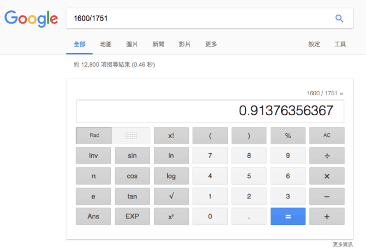Expand the 更多 search categories menu
This screenshot has height=249, width=366.
click(x=211, y=44)
